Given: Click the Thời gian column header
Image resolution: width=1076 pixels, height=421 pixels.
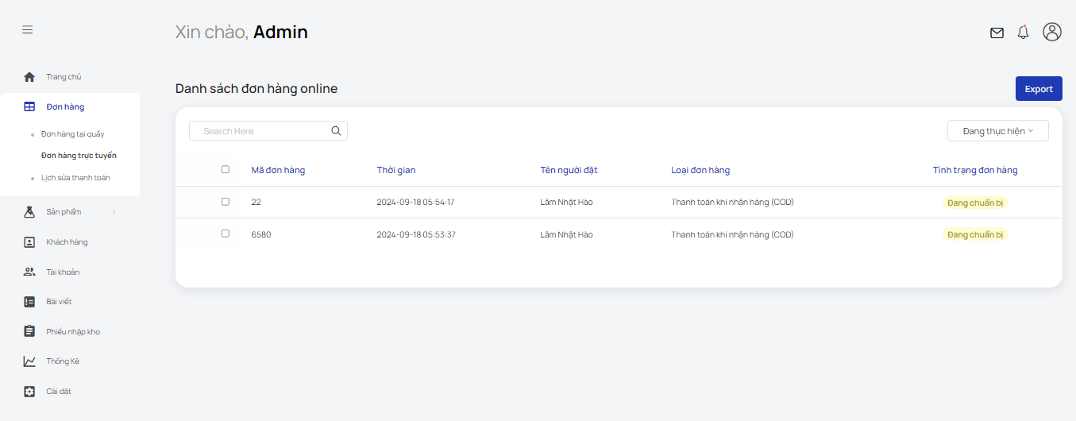Looking at the screenshot, I should [x=396, y=170].
